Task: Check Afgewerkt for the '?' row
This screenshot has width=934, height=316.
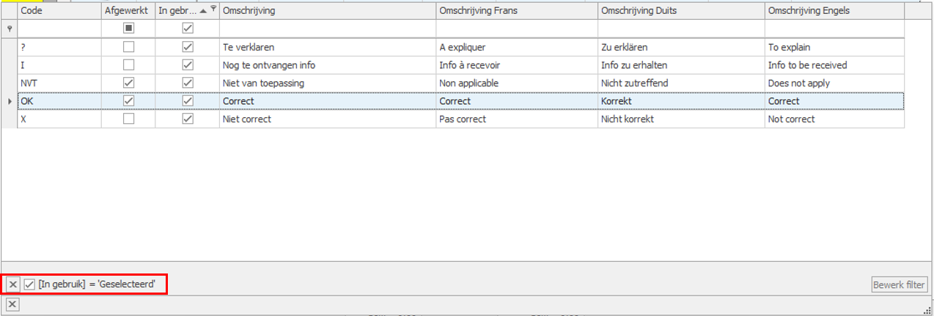Action: (128, 47)
